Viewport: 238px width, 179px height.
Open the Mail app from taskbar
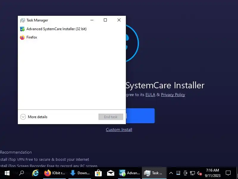(110, 173)
